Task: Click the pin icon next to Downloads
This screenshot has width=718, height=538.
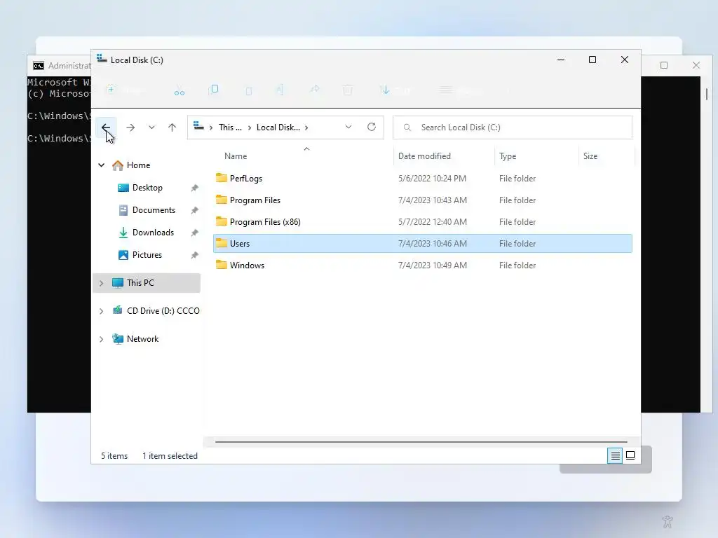Action: coord(195,233)
